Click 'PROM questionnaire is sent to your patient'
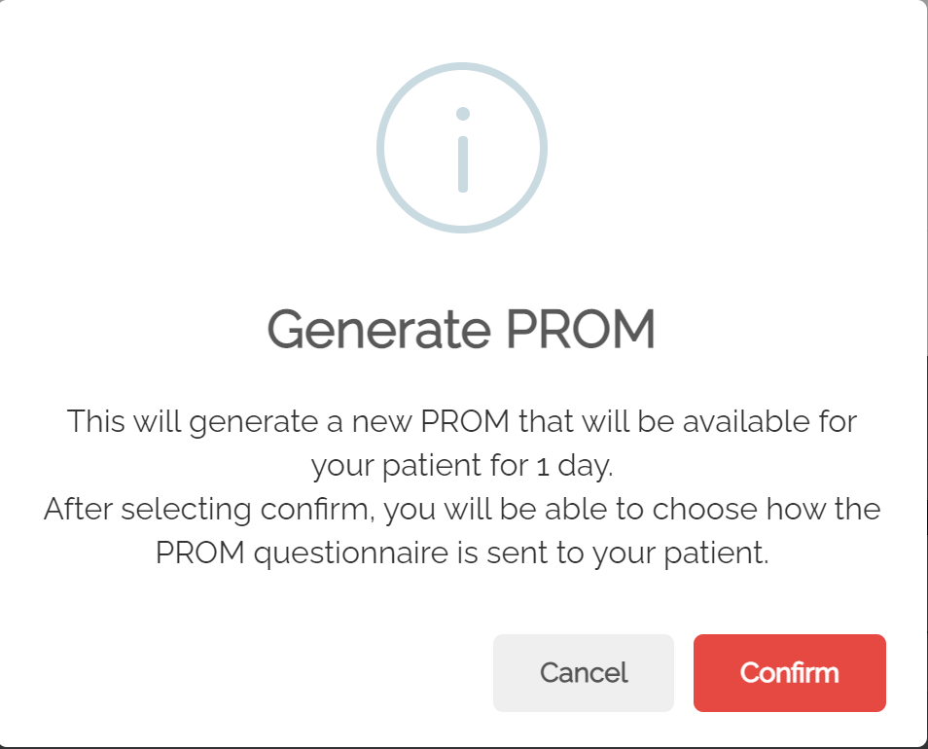Image resolution: width=928 pixels, height=749 pixels. (462, 553)
